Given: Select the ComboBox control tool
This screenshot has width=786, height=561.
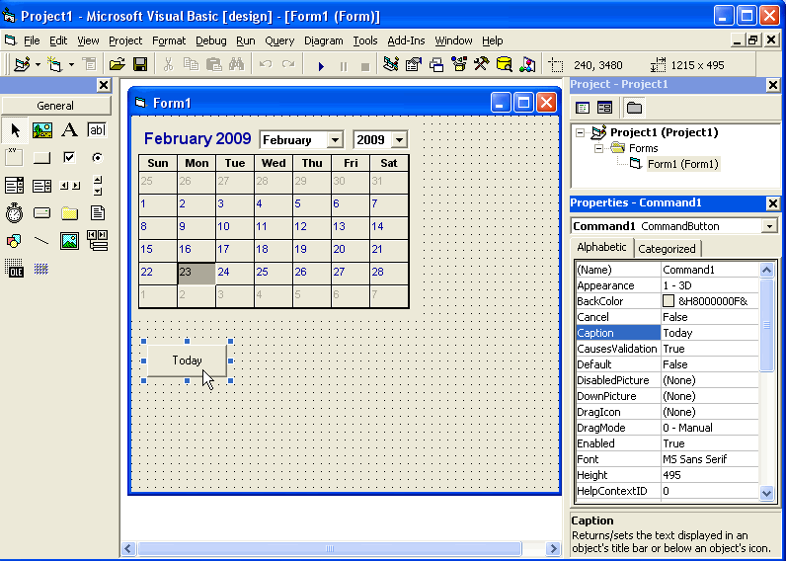Looking at the screenshot, I should pyautogui.click(x=15, y=186).
